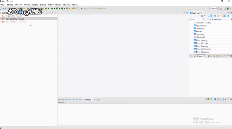Click the Java perspective icon at top right
This screenshot has height=129, width=232.
pos(228,9)
